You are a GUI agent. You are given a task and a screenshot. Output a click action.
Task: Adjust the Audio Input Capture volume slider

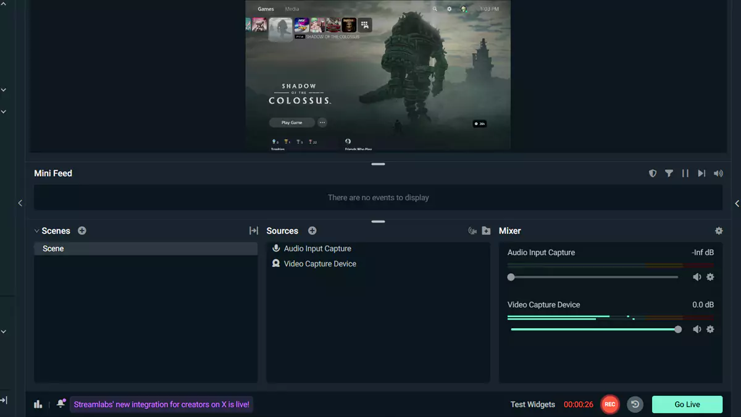point(593,277)
